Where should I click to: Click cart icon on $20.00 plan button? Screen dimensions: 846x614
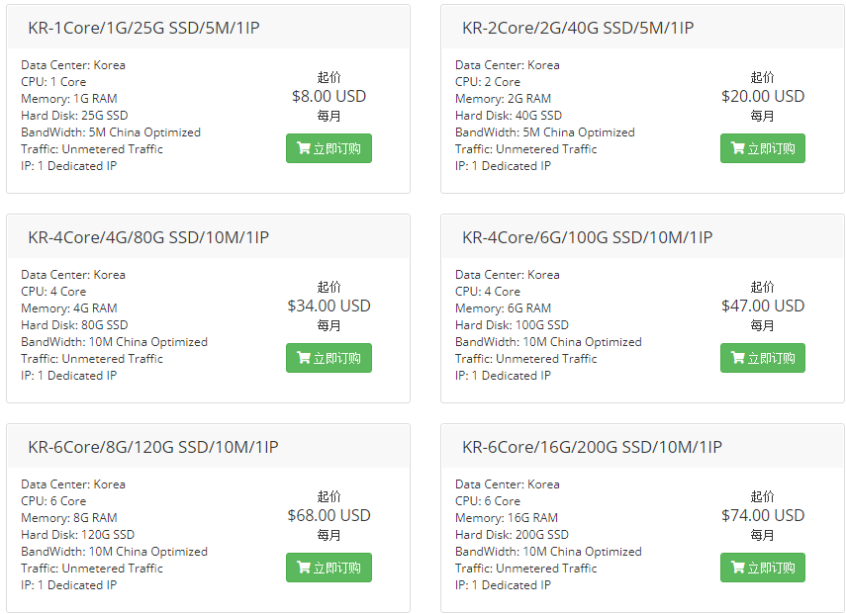click(737, 147)
